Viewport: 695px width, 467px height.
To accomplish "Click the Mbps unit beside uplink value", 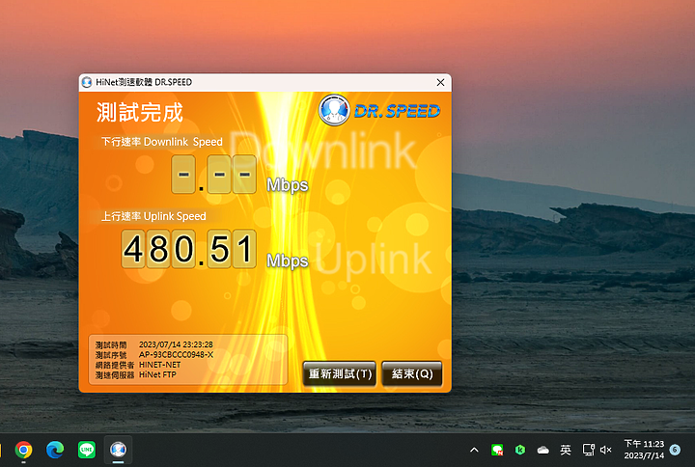I will [288, 261].
